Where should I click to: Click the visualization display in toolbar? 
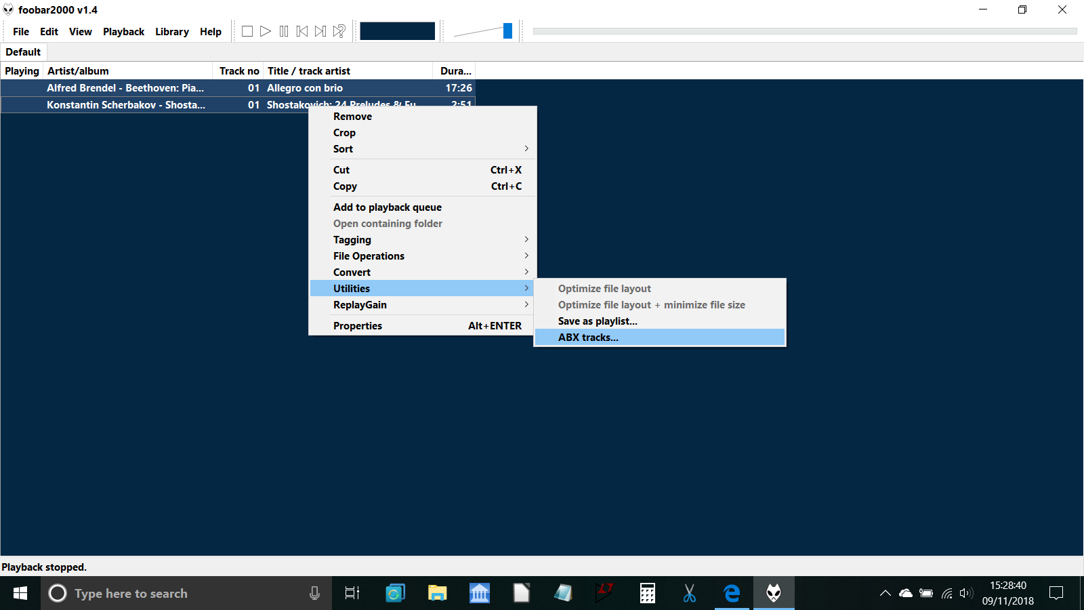397,31
